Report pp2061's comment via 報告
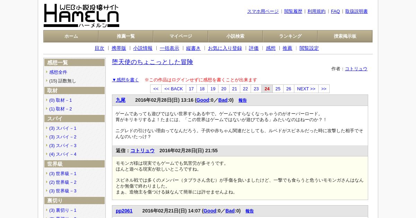 [x=250, y=211]
